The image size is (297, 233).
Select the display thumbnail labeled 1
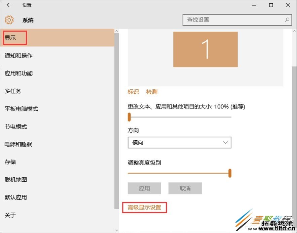click(205, 49)
